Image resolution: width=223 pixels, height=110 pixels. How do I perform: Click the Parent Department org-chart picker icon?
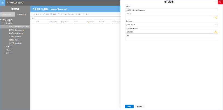[216, 32]
